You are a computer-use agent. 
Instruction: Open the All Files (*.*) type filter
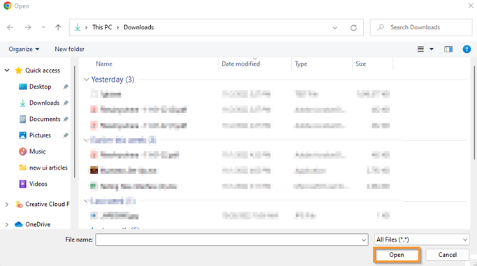point(422,239)
